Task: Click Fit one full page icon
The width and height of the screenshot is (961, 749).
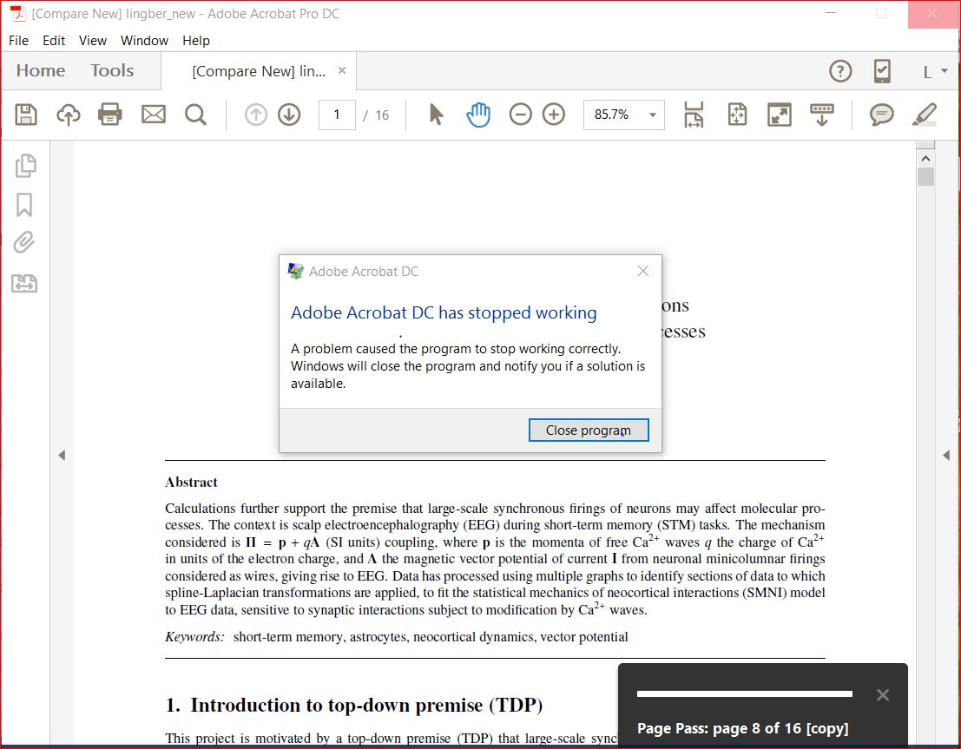Action: [x=737, y=115]
